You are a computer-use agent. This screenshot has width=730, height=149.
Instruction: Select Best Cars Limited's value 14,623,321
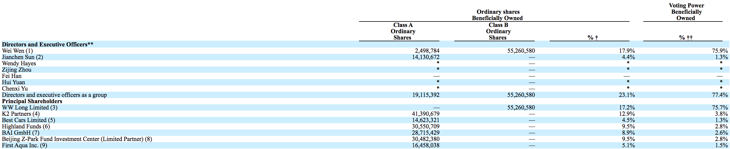[426, 120]
